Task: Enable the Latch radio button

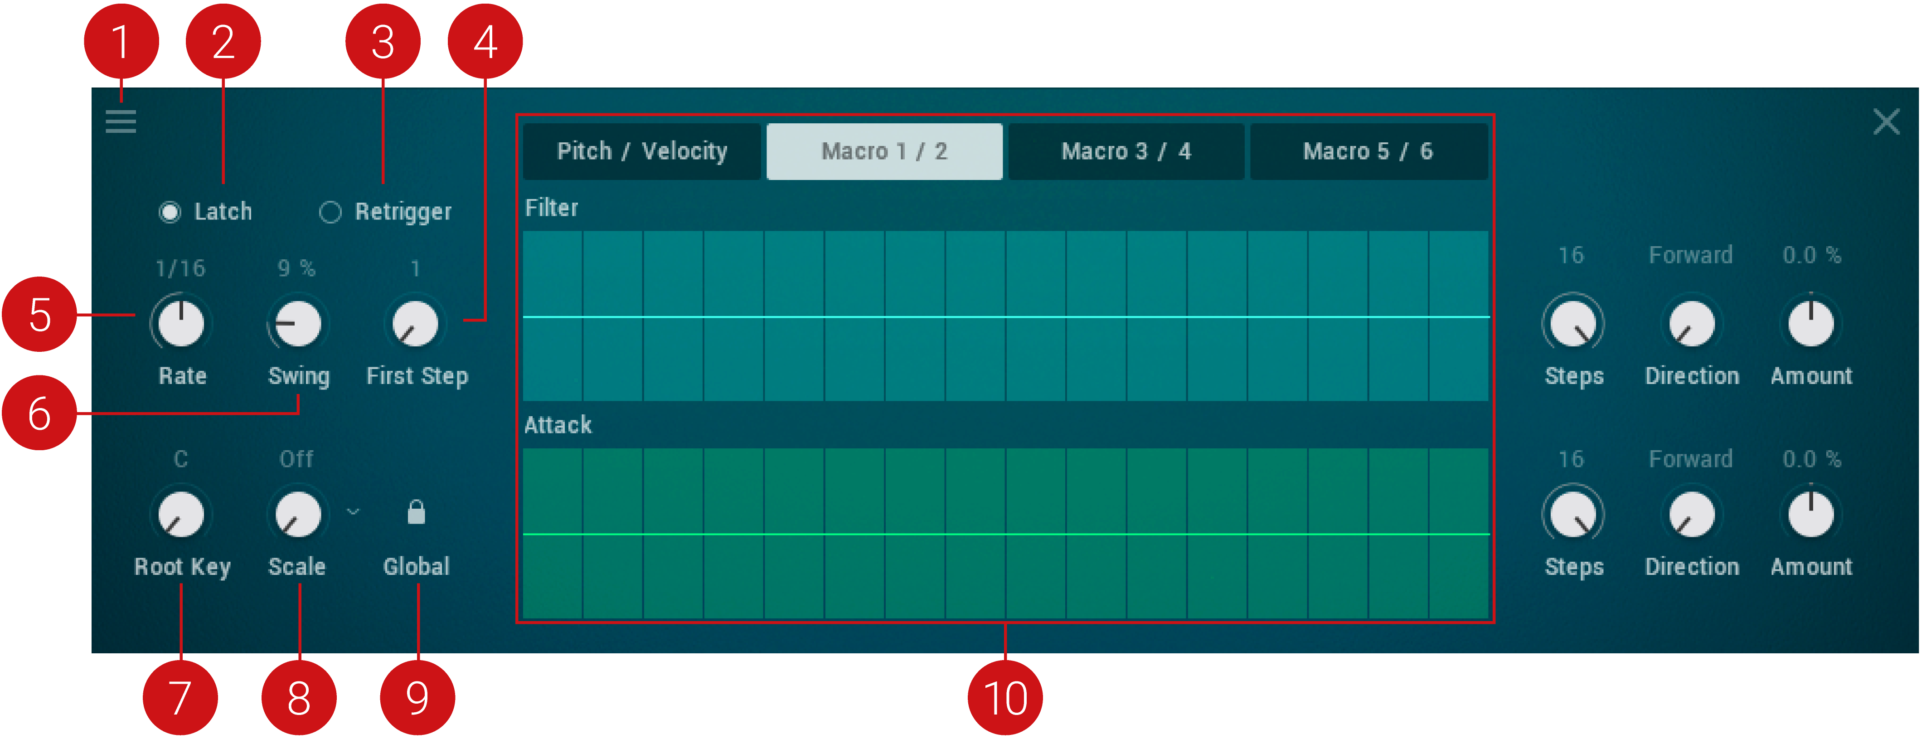Action: point(170,213)
